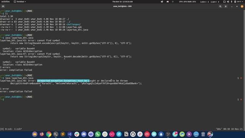
Task: Click the empty shell prompt at the bottom
Action: [3, 100]
